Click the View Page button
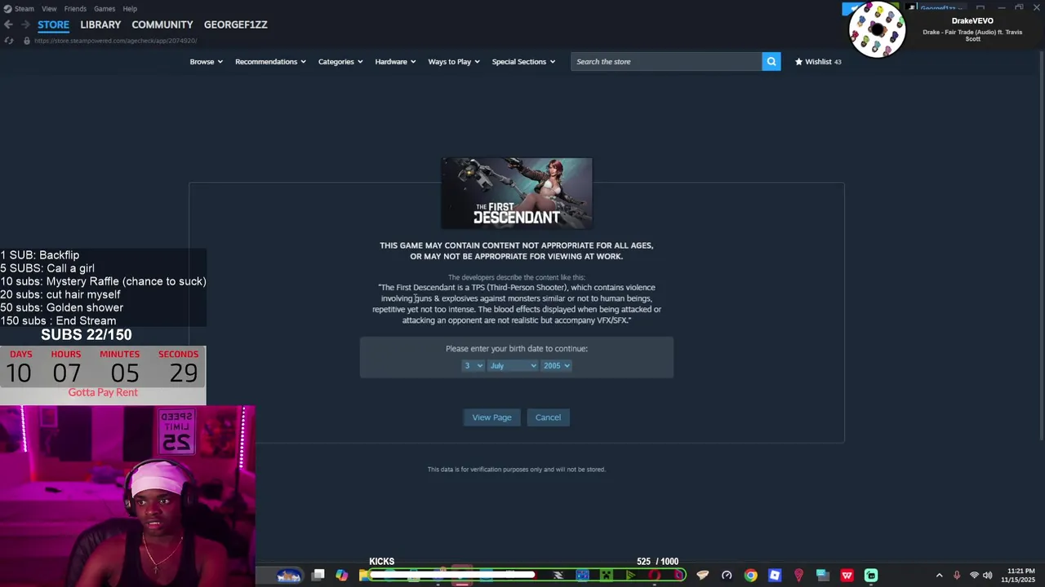The image size is (1045, 587). tap(492, 417)
